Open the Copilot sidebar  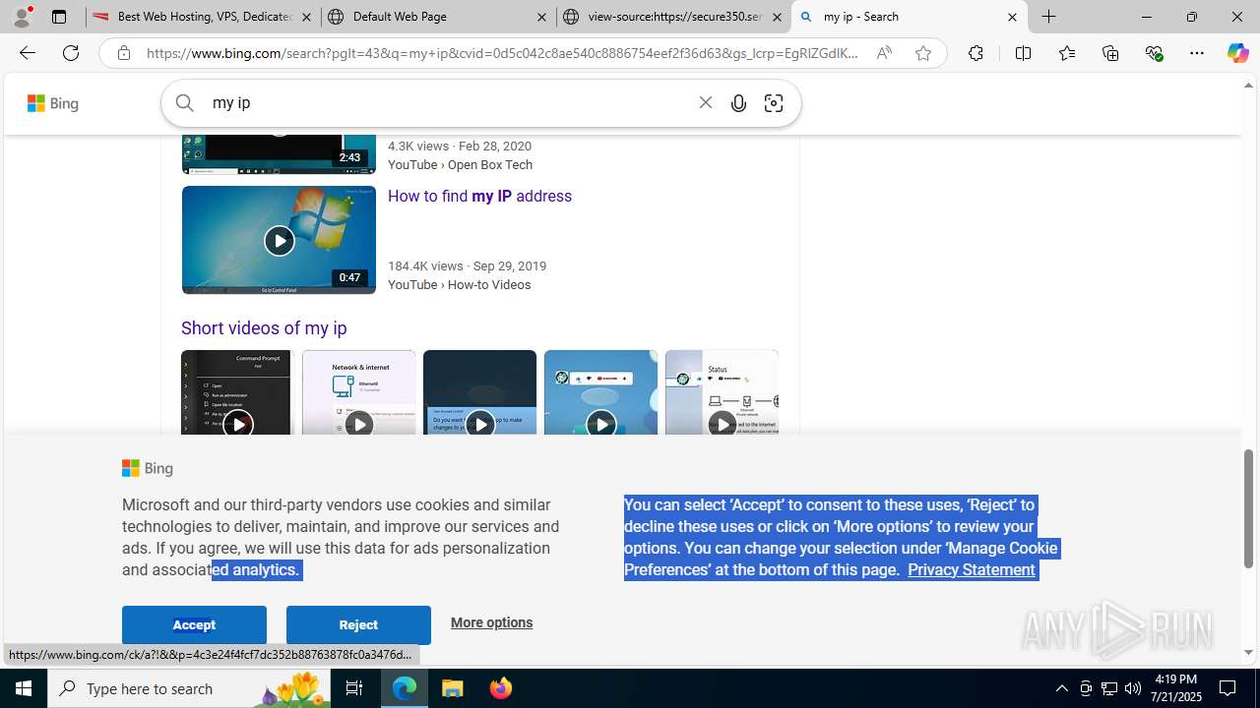1237,53
